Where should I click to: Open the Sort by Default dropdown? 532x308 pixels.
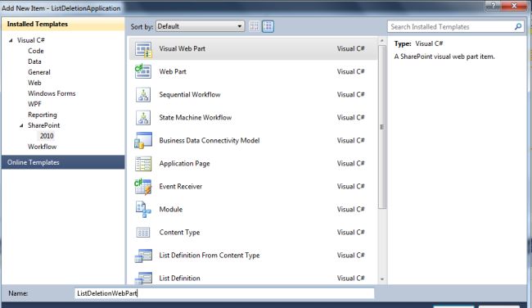(x=201, y=26)
